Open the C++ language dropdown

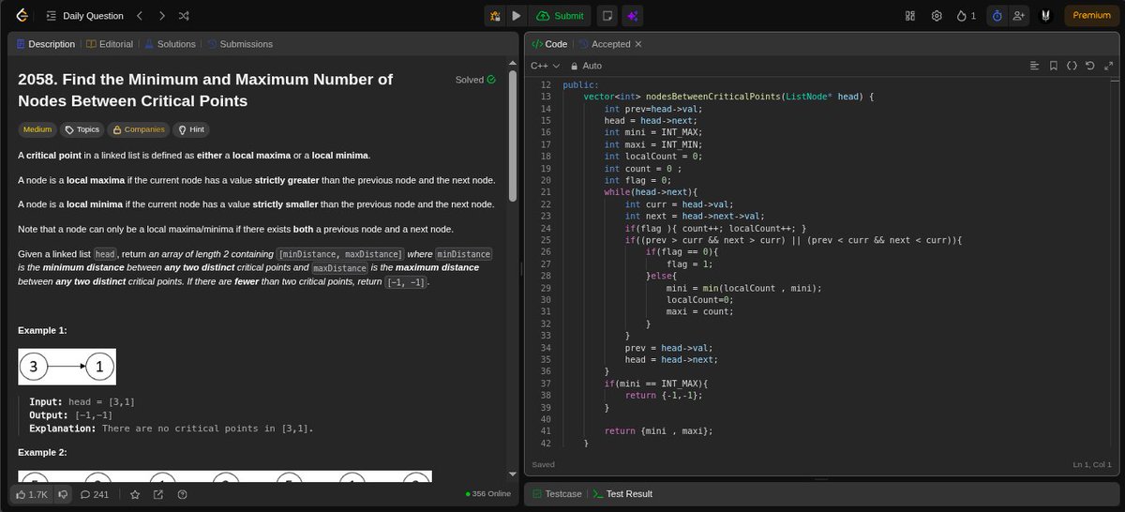pyautogui.click(x=545, y=66)
